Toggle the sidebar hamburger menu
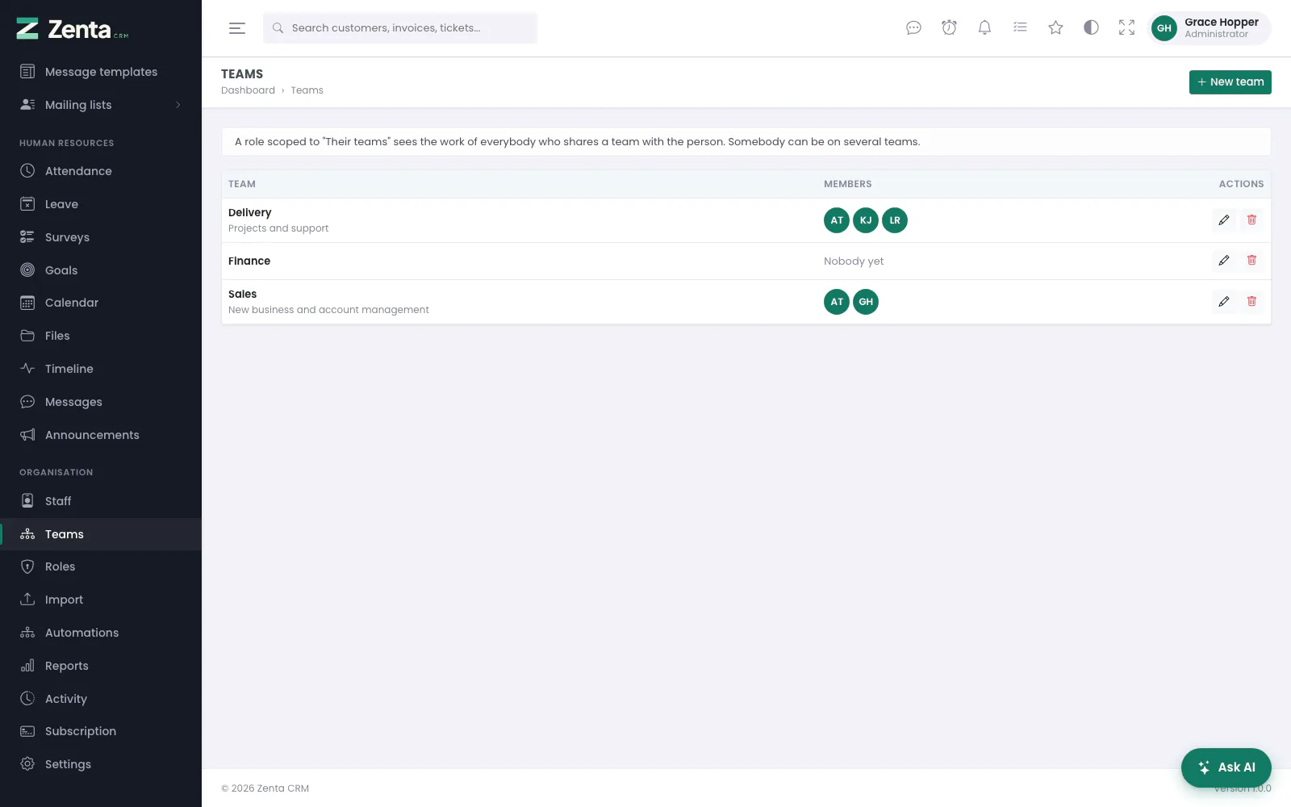The width and height of the screenshot is (1291, 807). [x=237, y=28]
